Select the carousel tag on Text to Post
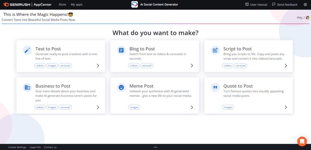This screenshot has height=150, width=311. point(65,66)
